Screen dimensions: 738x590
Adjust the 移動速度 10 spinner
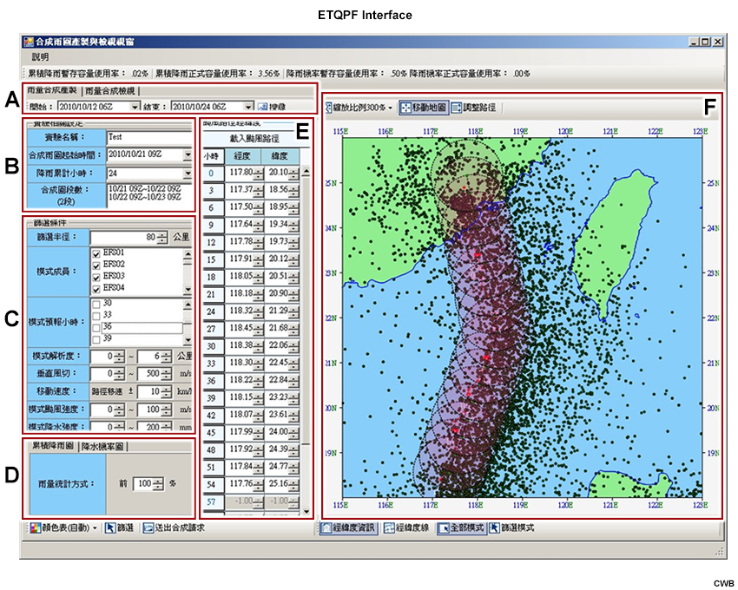166,391
